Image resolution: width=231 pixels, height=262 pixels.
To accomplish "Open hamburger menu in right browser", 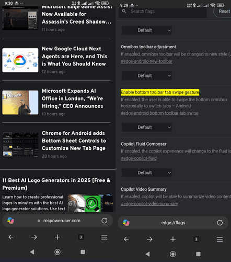I will point(220,239).
